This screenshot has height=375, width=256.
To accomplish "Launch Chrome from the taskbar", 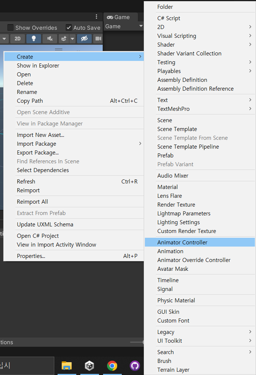I will 112,366.
